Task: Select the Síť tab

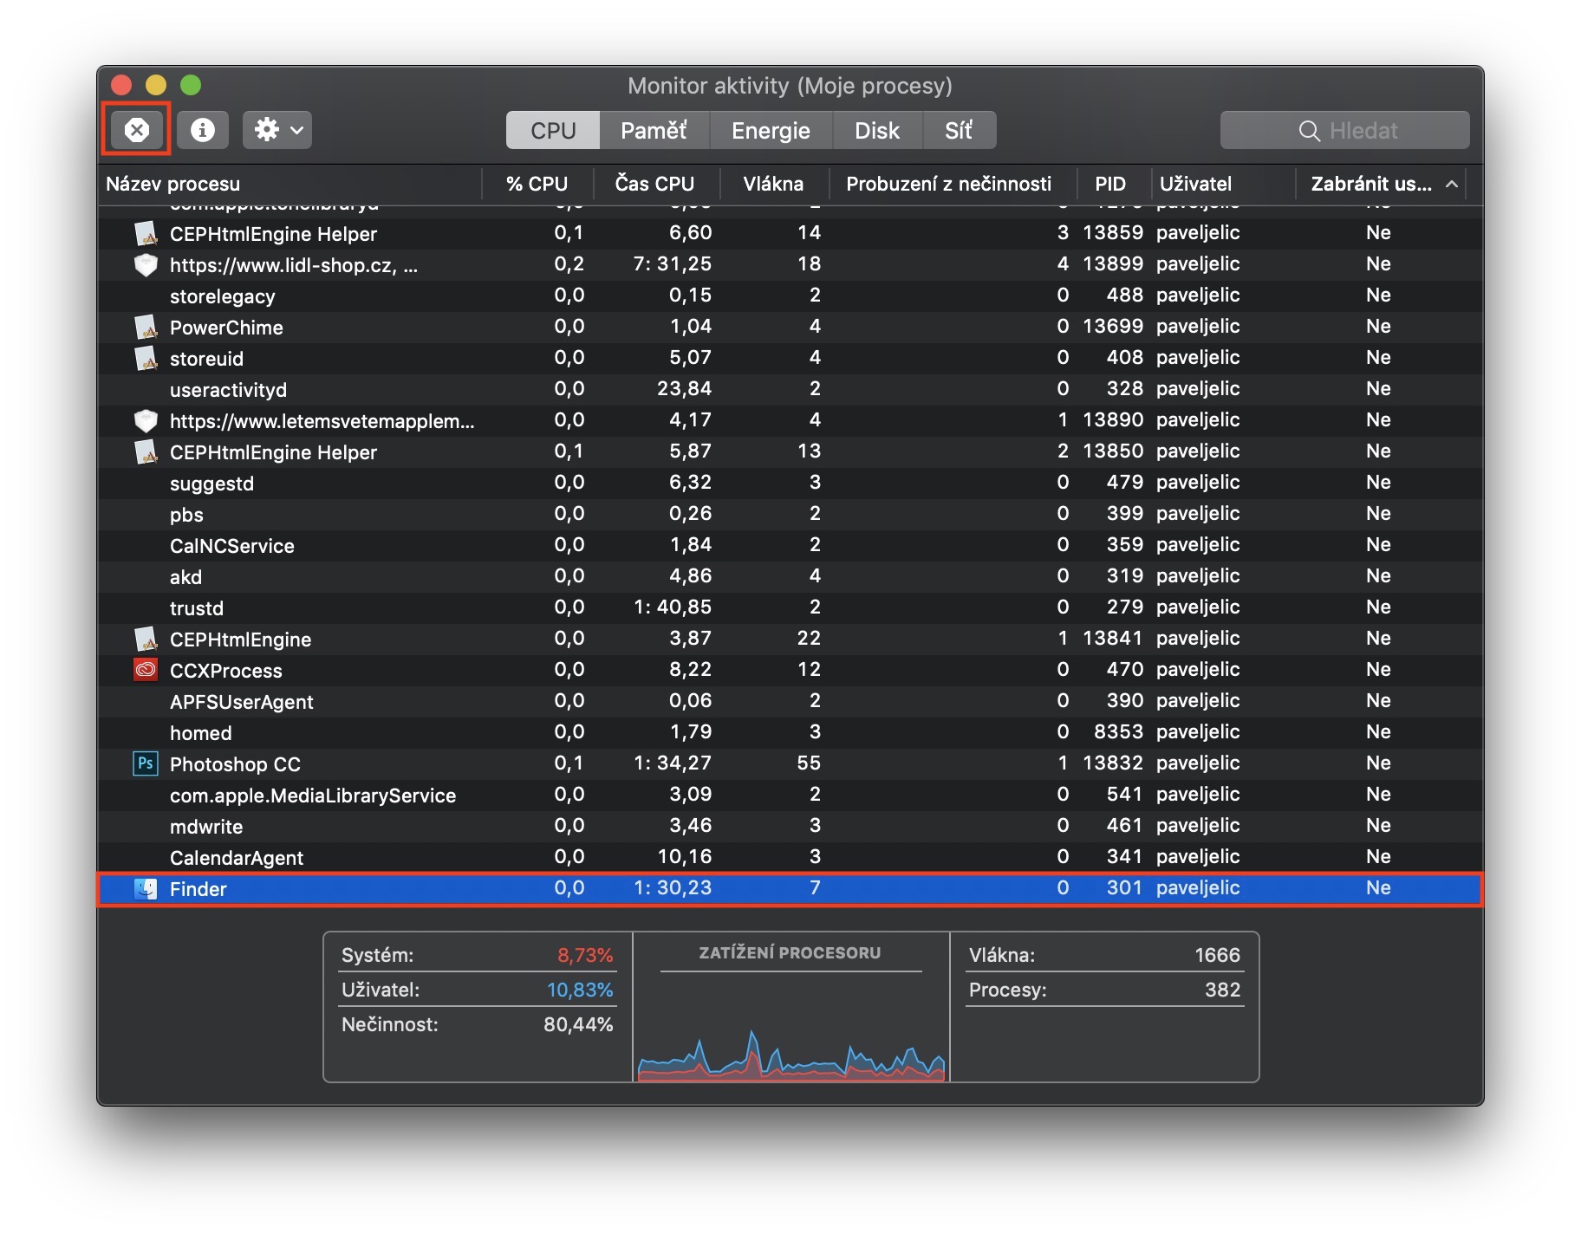Action: pos(958,130)
